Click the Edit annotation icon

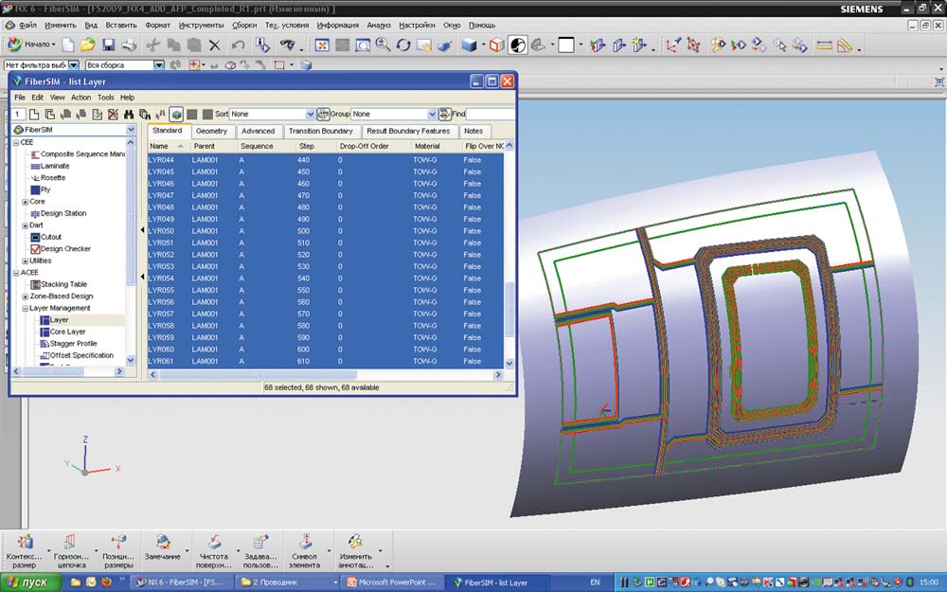coord(355,552)
